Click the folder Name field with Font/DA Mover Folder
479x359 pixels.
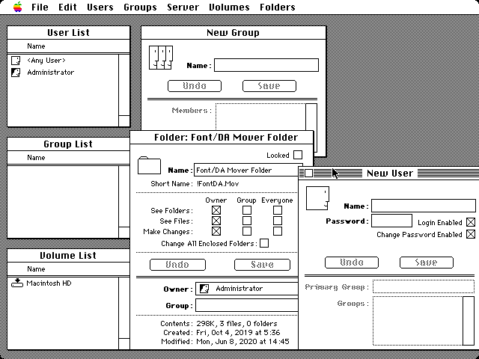point(246,170)
